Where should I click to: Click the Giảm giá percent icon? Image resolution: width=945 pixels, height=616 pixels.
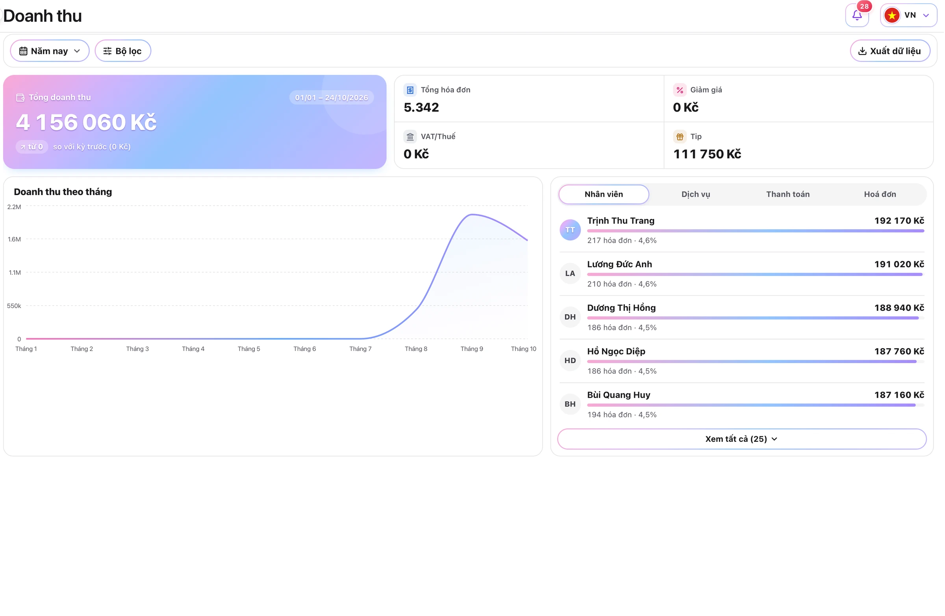(x=680, y=90)
